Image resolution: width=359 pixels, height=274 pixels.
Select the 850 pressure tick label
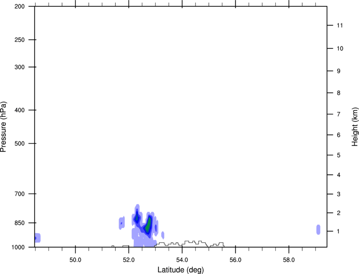[x=19, y=223]
